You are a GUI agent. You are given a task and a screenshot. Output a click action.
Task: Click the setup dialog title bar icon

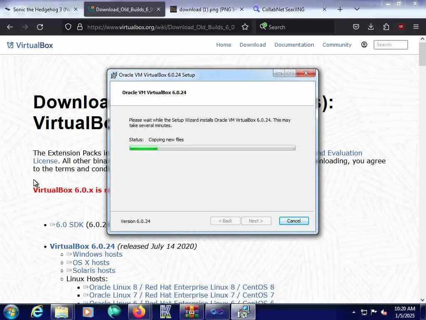tap(114, 75)
